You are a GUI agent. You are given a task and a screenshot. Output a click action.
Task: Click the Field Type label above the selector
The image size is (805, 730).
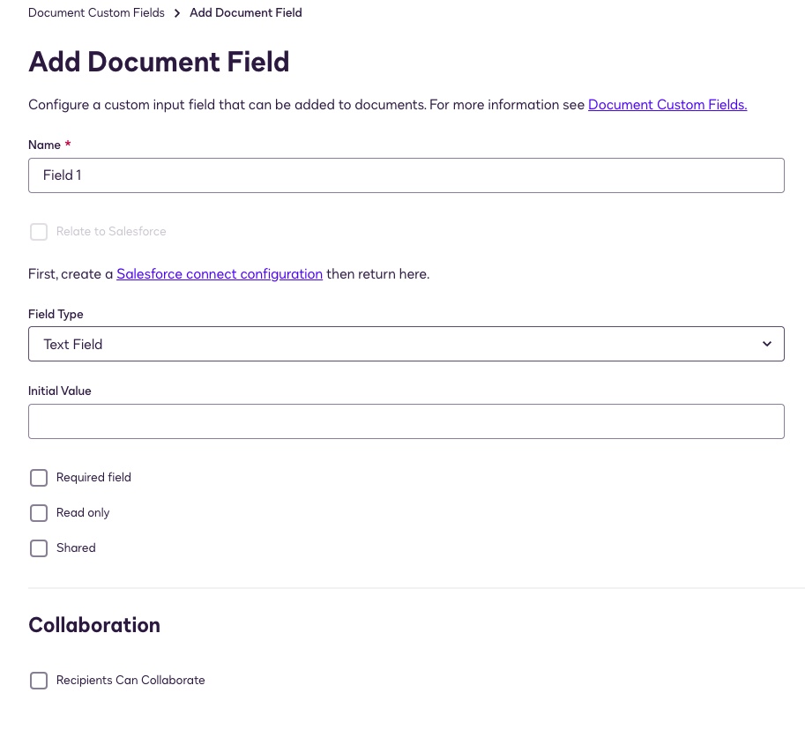tap(56, 314)
